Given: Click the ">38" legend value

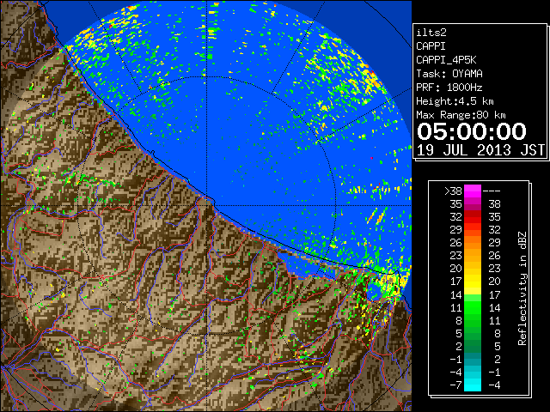Looking at the screenshot, I should pyautogui.click(x=453, y=191).
